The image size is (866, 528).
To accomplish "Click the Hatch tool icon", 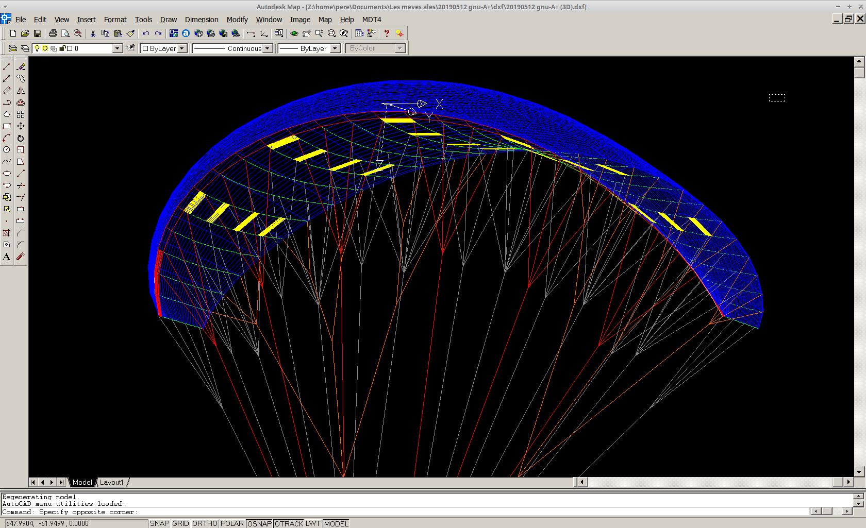I will pyautogui.click(x=7, y=233).
